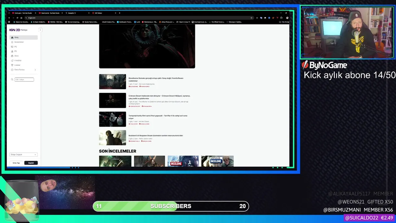
Task: Open the Tüm Yer İşaretleri bookmarks folder
Action: (284, 22)
